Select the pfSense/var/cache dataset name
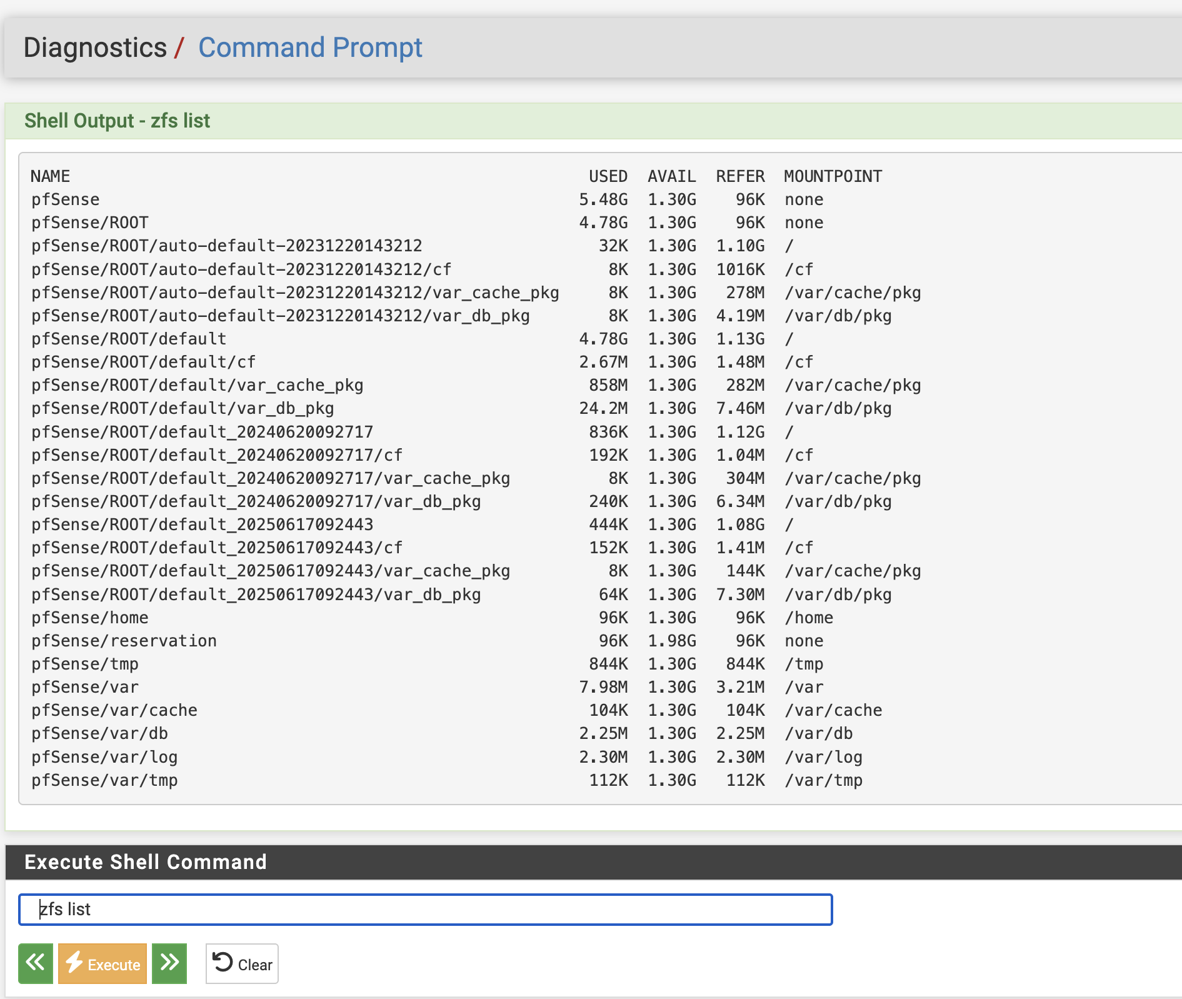Viewport: 1182px width, 999px height. pyautogui.click(x=114, y=710)
